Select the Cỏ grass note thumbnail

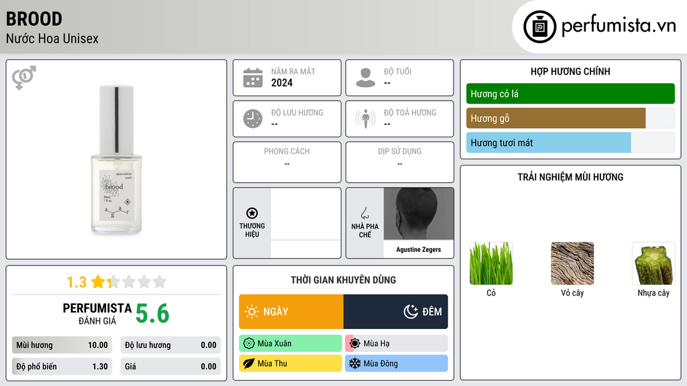coord(490,263)
